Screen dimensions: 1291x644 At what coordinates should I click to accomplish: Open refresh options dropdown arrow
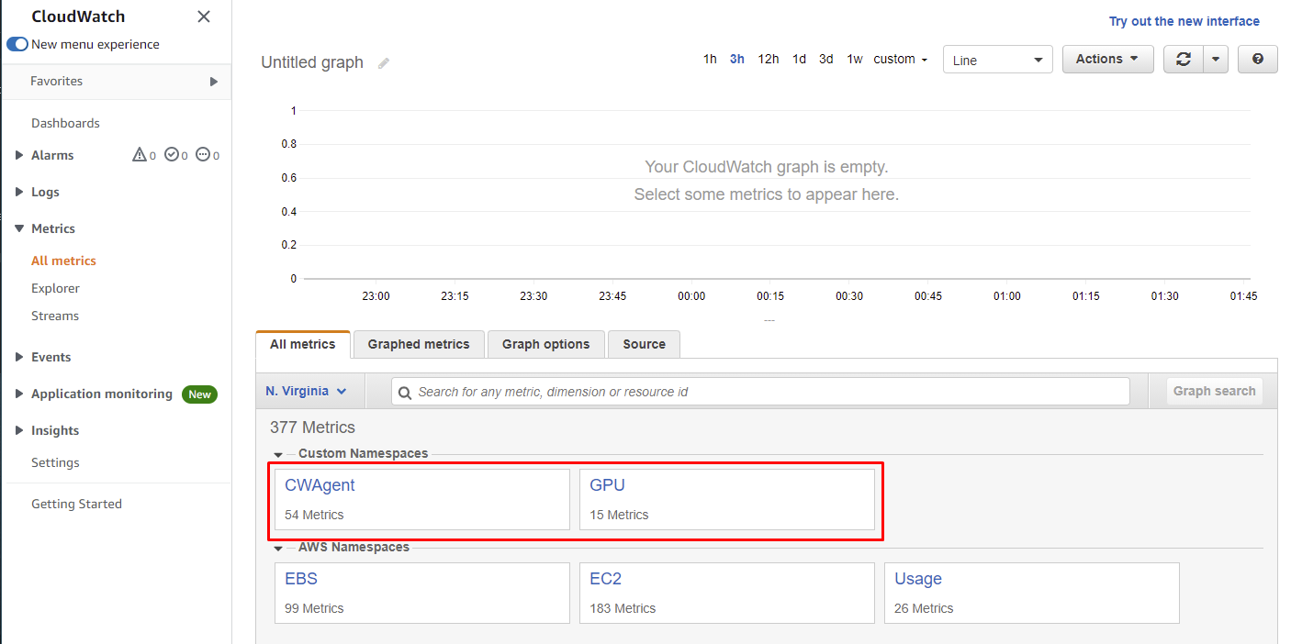(x=1216, y=59)
